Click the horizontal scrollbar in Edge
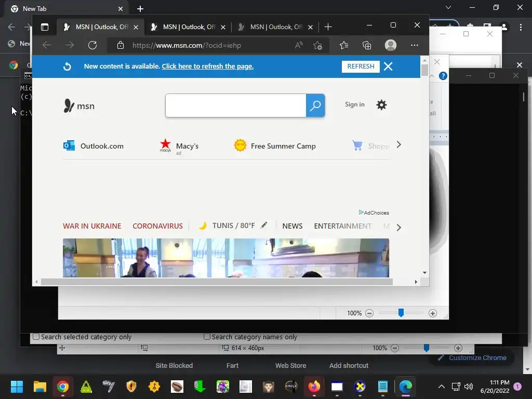 click(x=217, y=282)
